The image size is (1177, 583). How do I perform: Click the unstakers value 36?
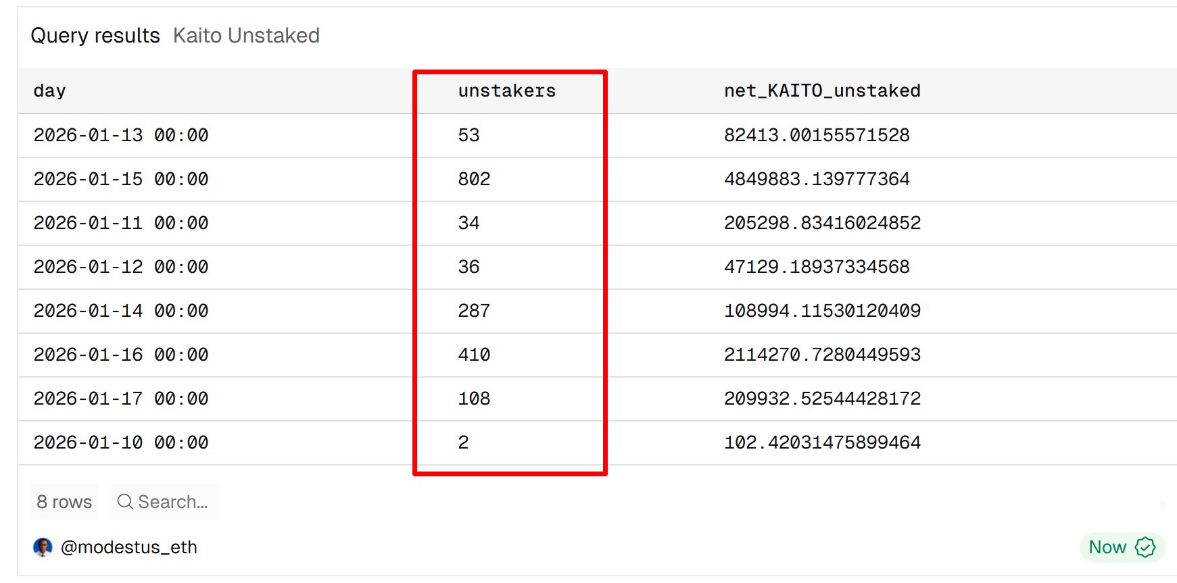[x=469, y=267]
